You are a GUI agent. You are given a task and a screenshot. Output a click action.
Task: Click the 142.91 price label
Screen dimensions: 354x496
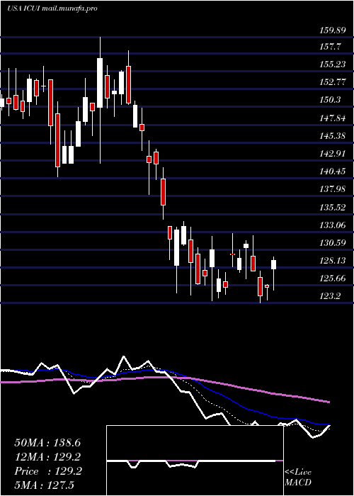[333, 154]
